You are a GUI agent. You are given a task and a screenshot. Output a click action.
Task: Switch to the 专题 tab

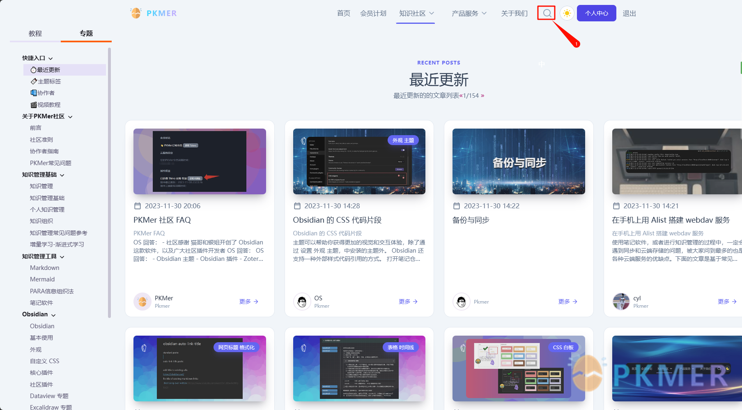[x=86, y=33]
